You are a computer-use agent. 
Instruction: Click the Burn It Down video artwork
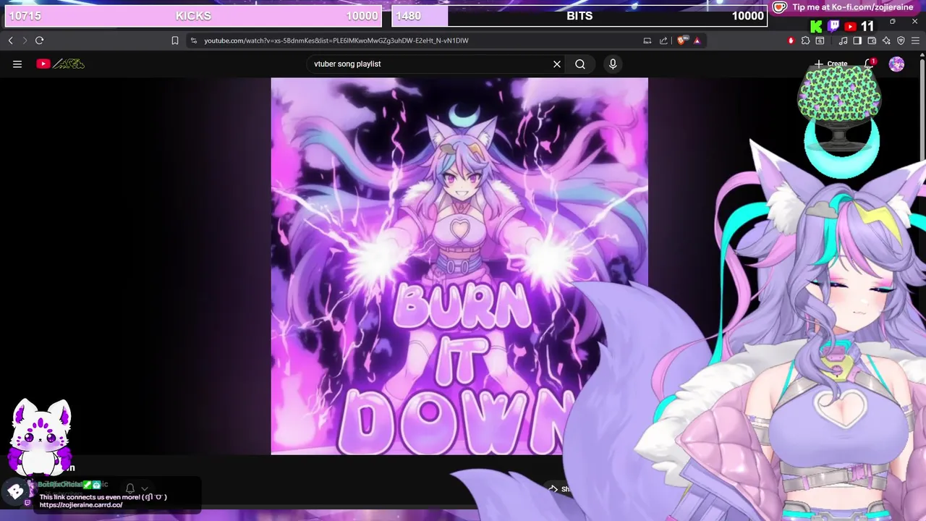[459, 266]
